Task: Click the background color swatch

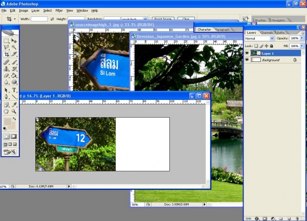Action: click(12, 126)
